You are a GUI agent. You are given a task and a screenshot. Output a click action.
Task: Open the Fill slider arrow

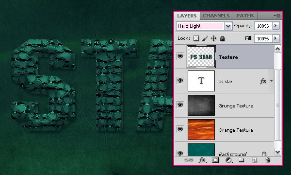tap(276, 38)
